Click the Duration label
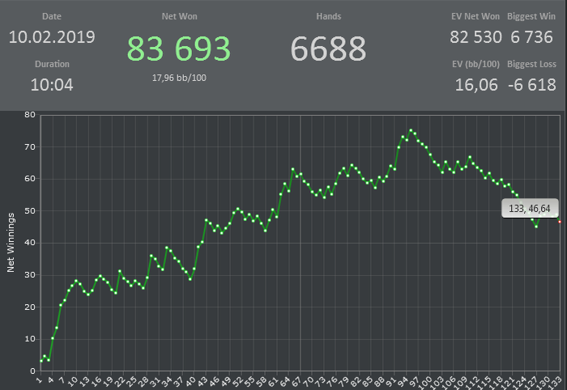The height and width of the screenshot is (390, 567). tap(52, 64)
